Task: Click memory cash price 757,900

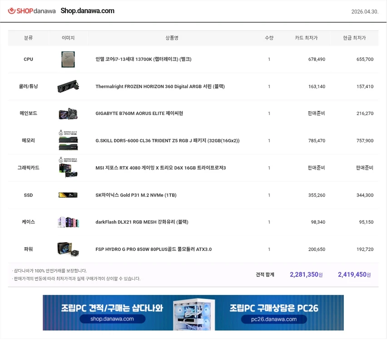Action: [365, 140]
